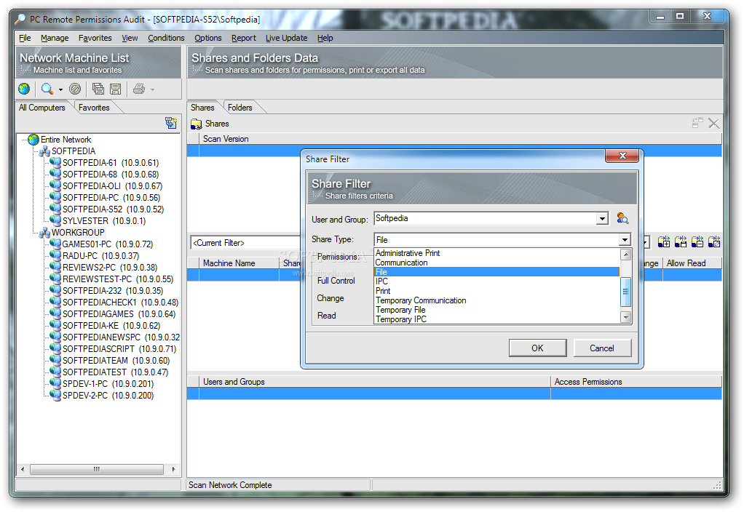
Task: Click the single floppy save icon
Action: tap(115, 89)
